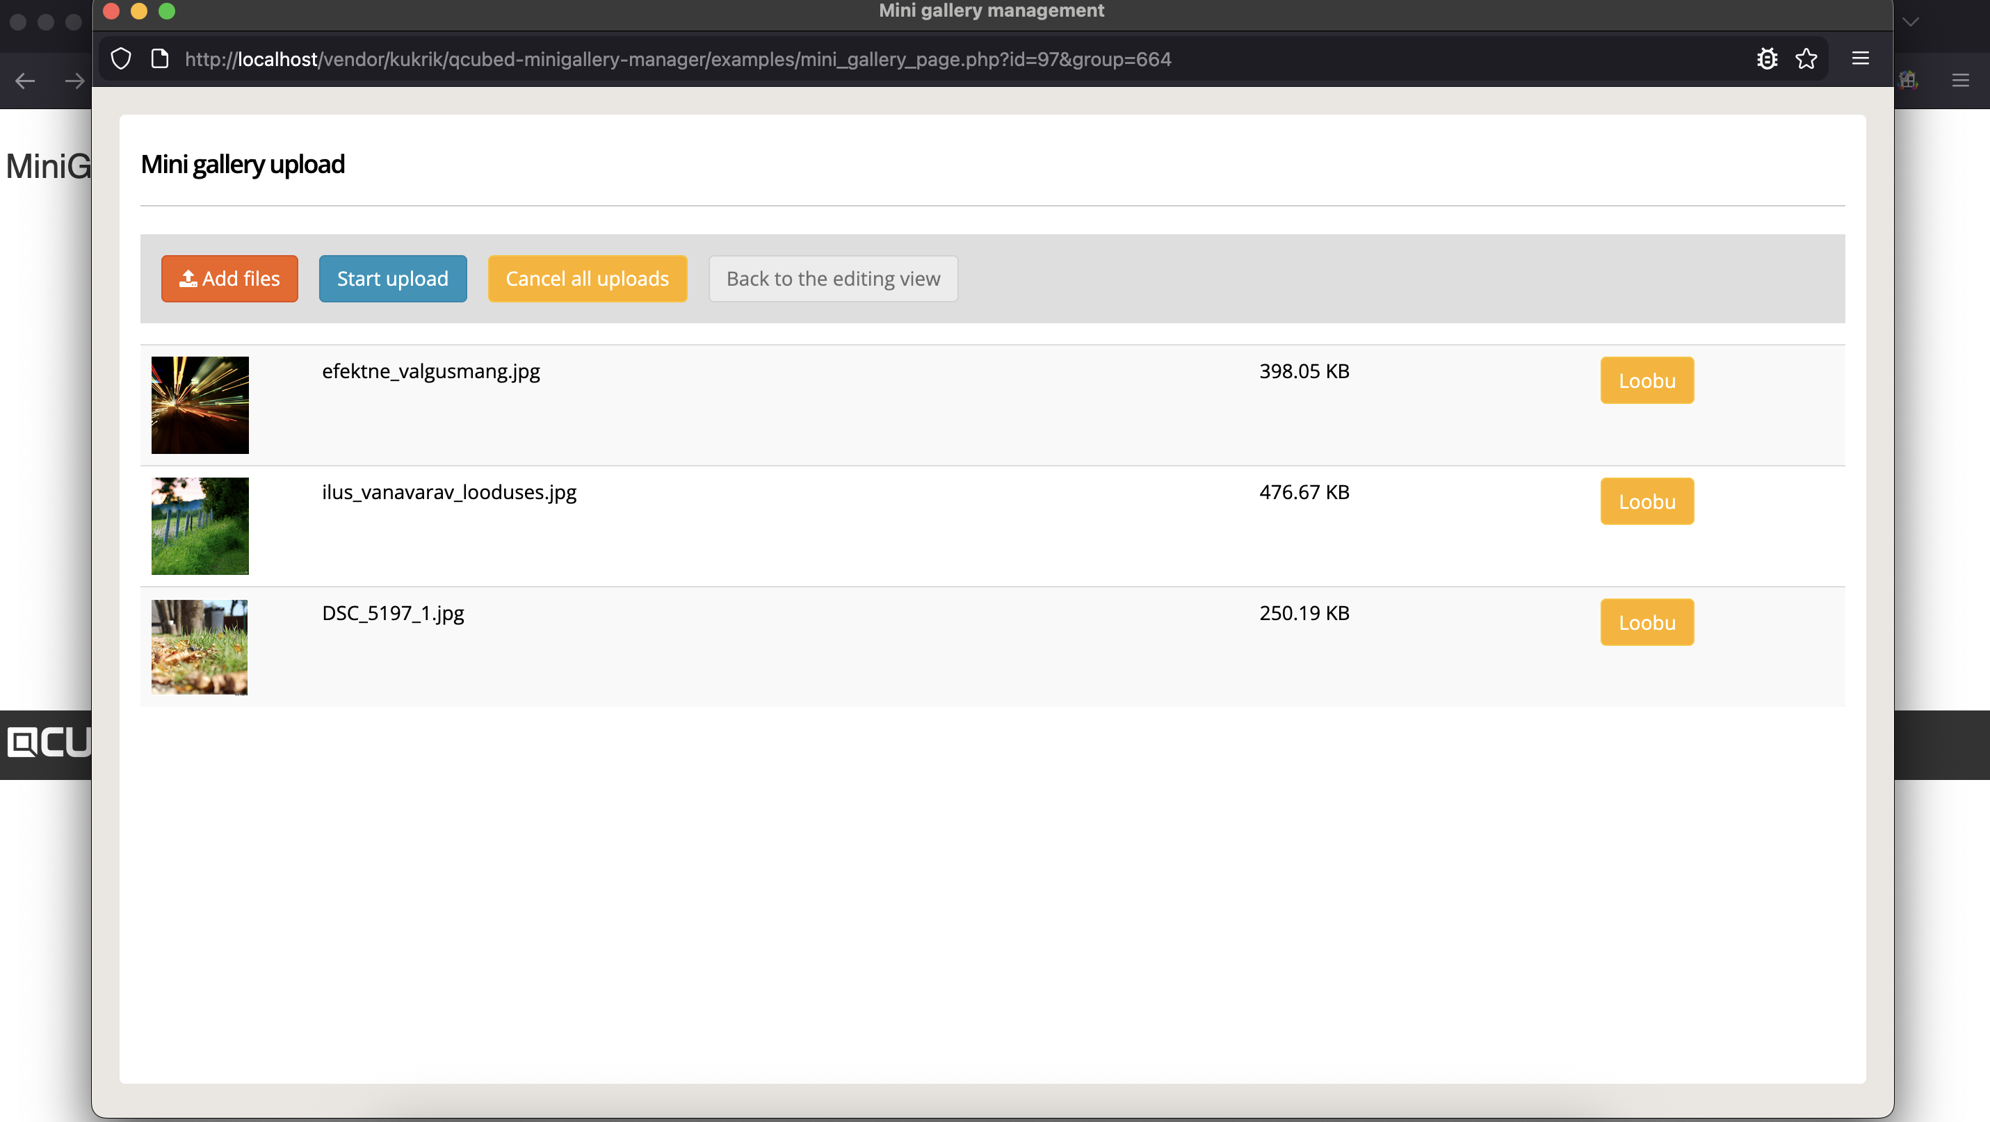Open the efektne_valgusmang.jpg thumbnail preview

pyautogui.click(x=200, y=405)
